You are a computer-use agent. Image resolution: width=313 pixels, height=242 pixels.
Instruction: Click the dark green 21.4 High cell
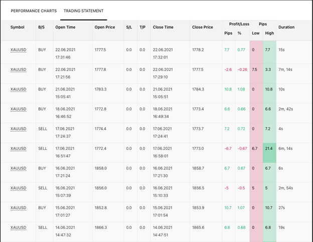[x=269, y=148]
